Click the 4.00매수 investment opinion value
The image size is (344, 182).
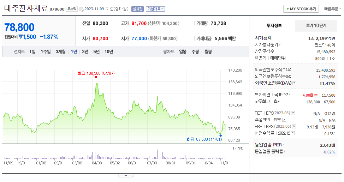pos(310,95)
